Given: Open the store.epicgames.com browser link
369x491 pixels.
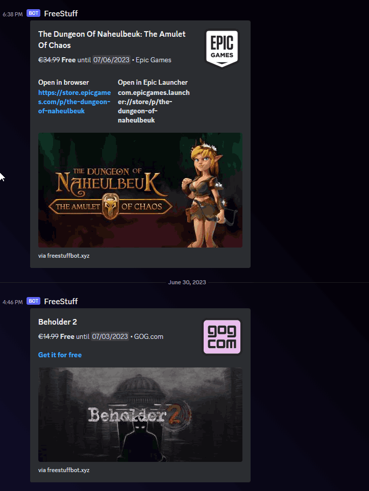Looking at the screenshot, I should tap(75, 102).
